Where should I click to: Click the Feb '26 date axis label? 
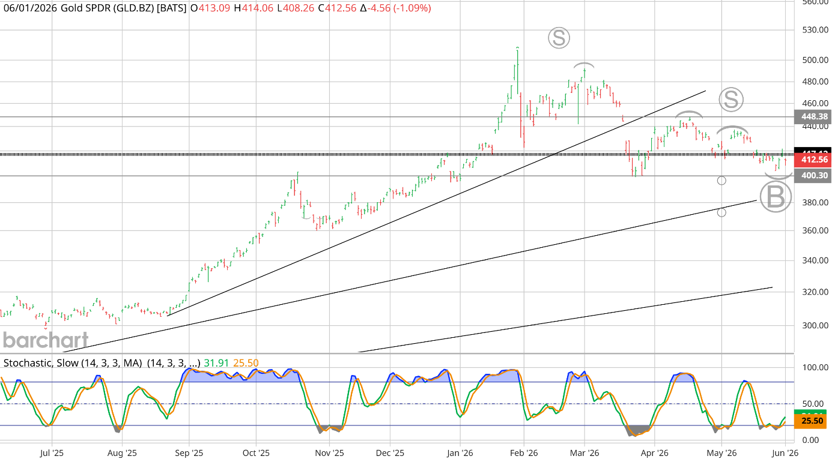coord(524,453)
